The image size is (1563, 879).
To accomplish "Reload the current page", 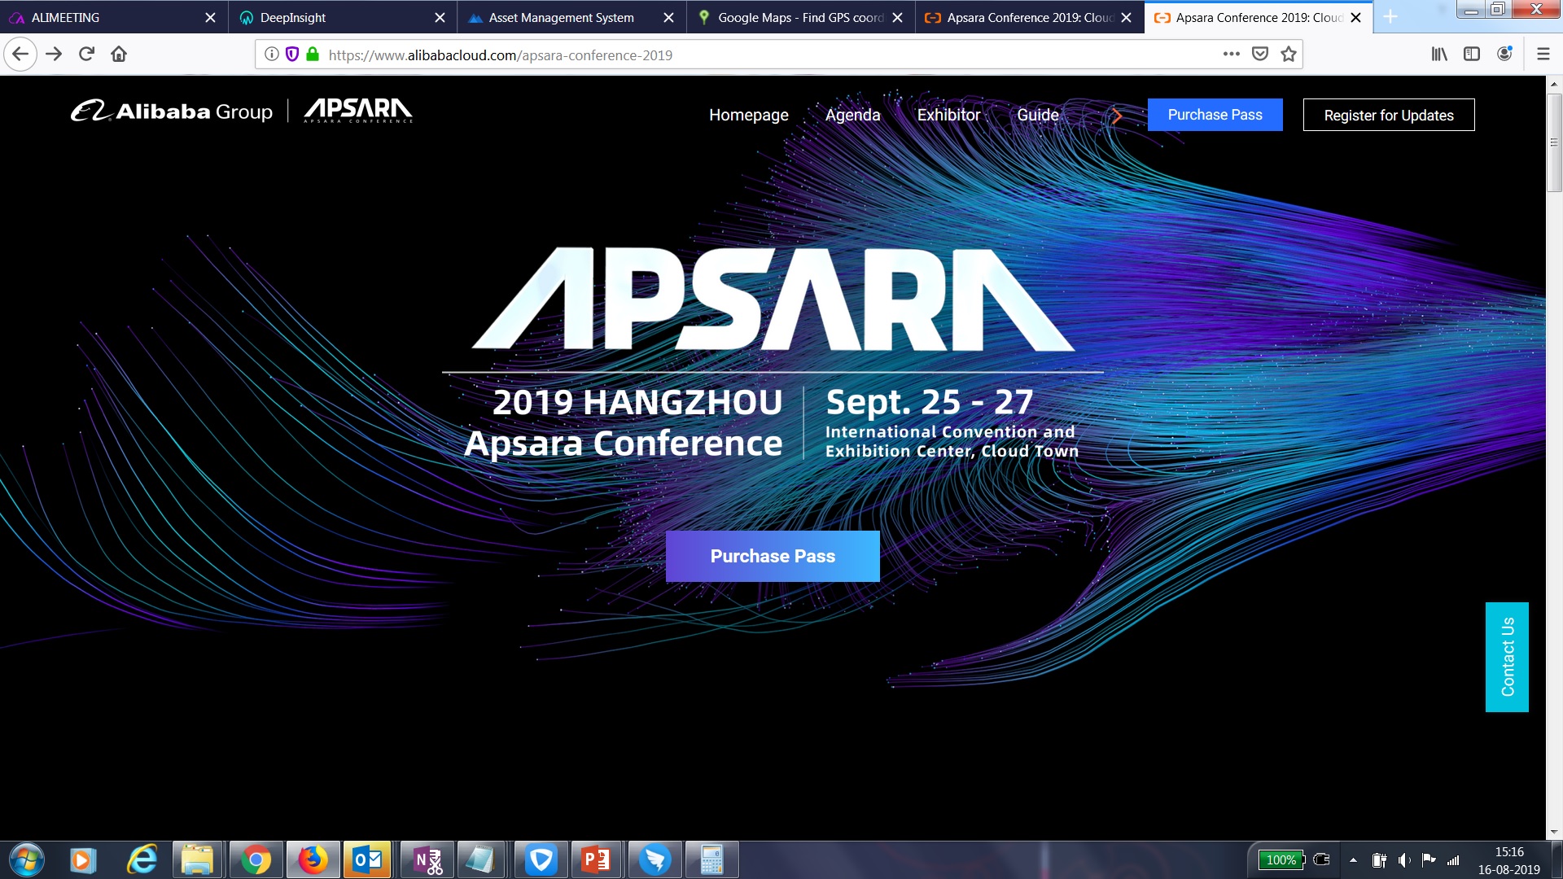I will [x=86, y=55].
